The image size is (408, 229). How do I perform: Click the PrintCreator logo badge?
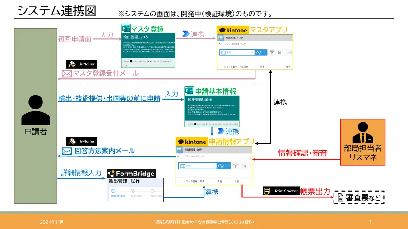281,191
